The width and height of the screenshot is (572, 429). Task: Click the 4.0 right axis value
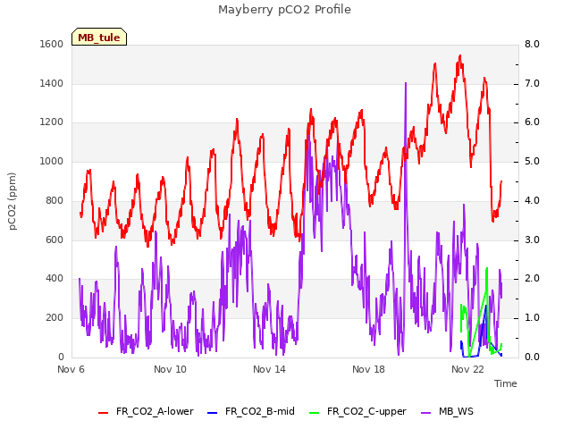(x=532, y=200)
